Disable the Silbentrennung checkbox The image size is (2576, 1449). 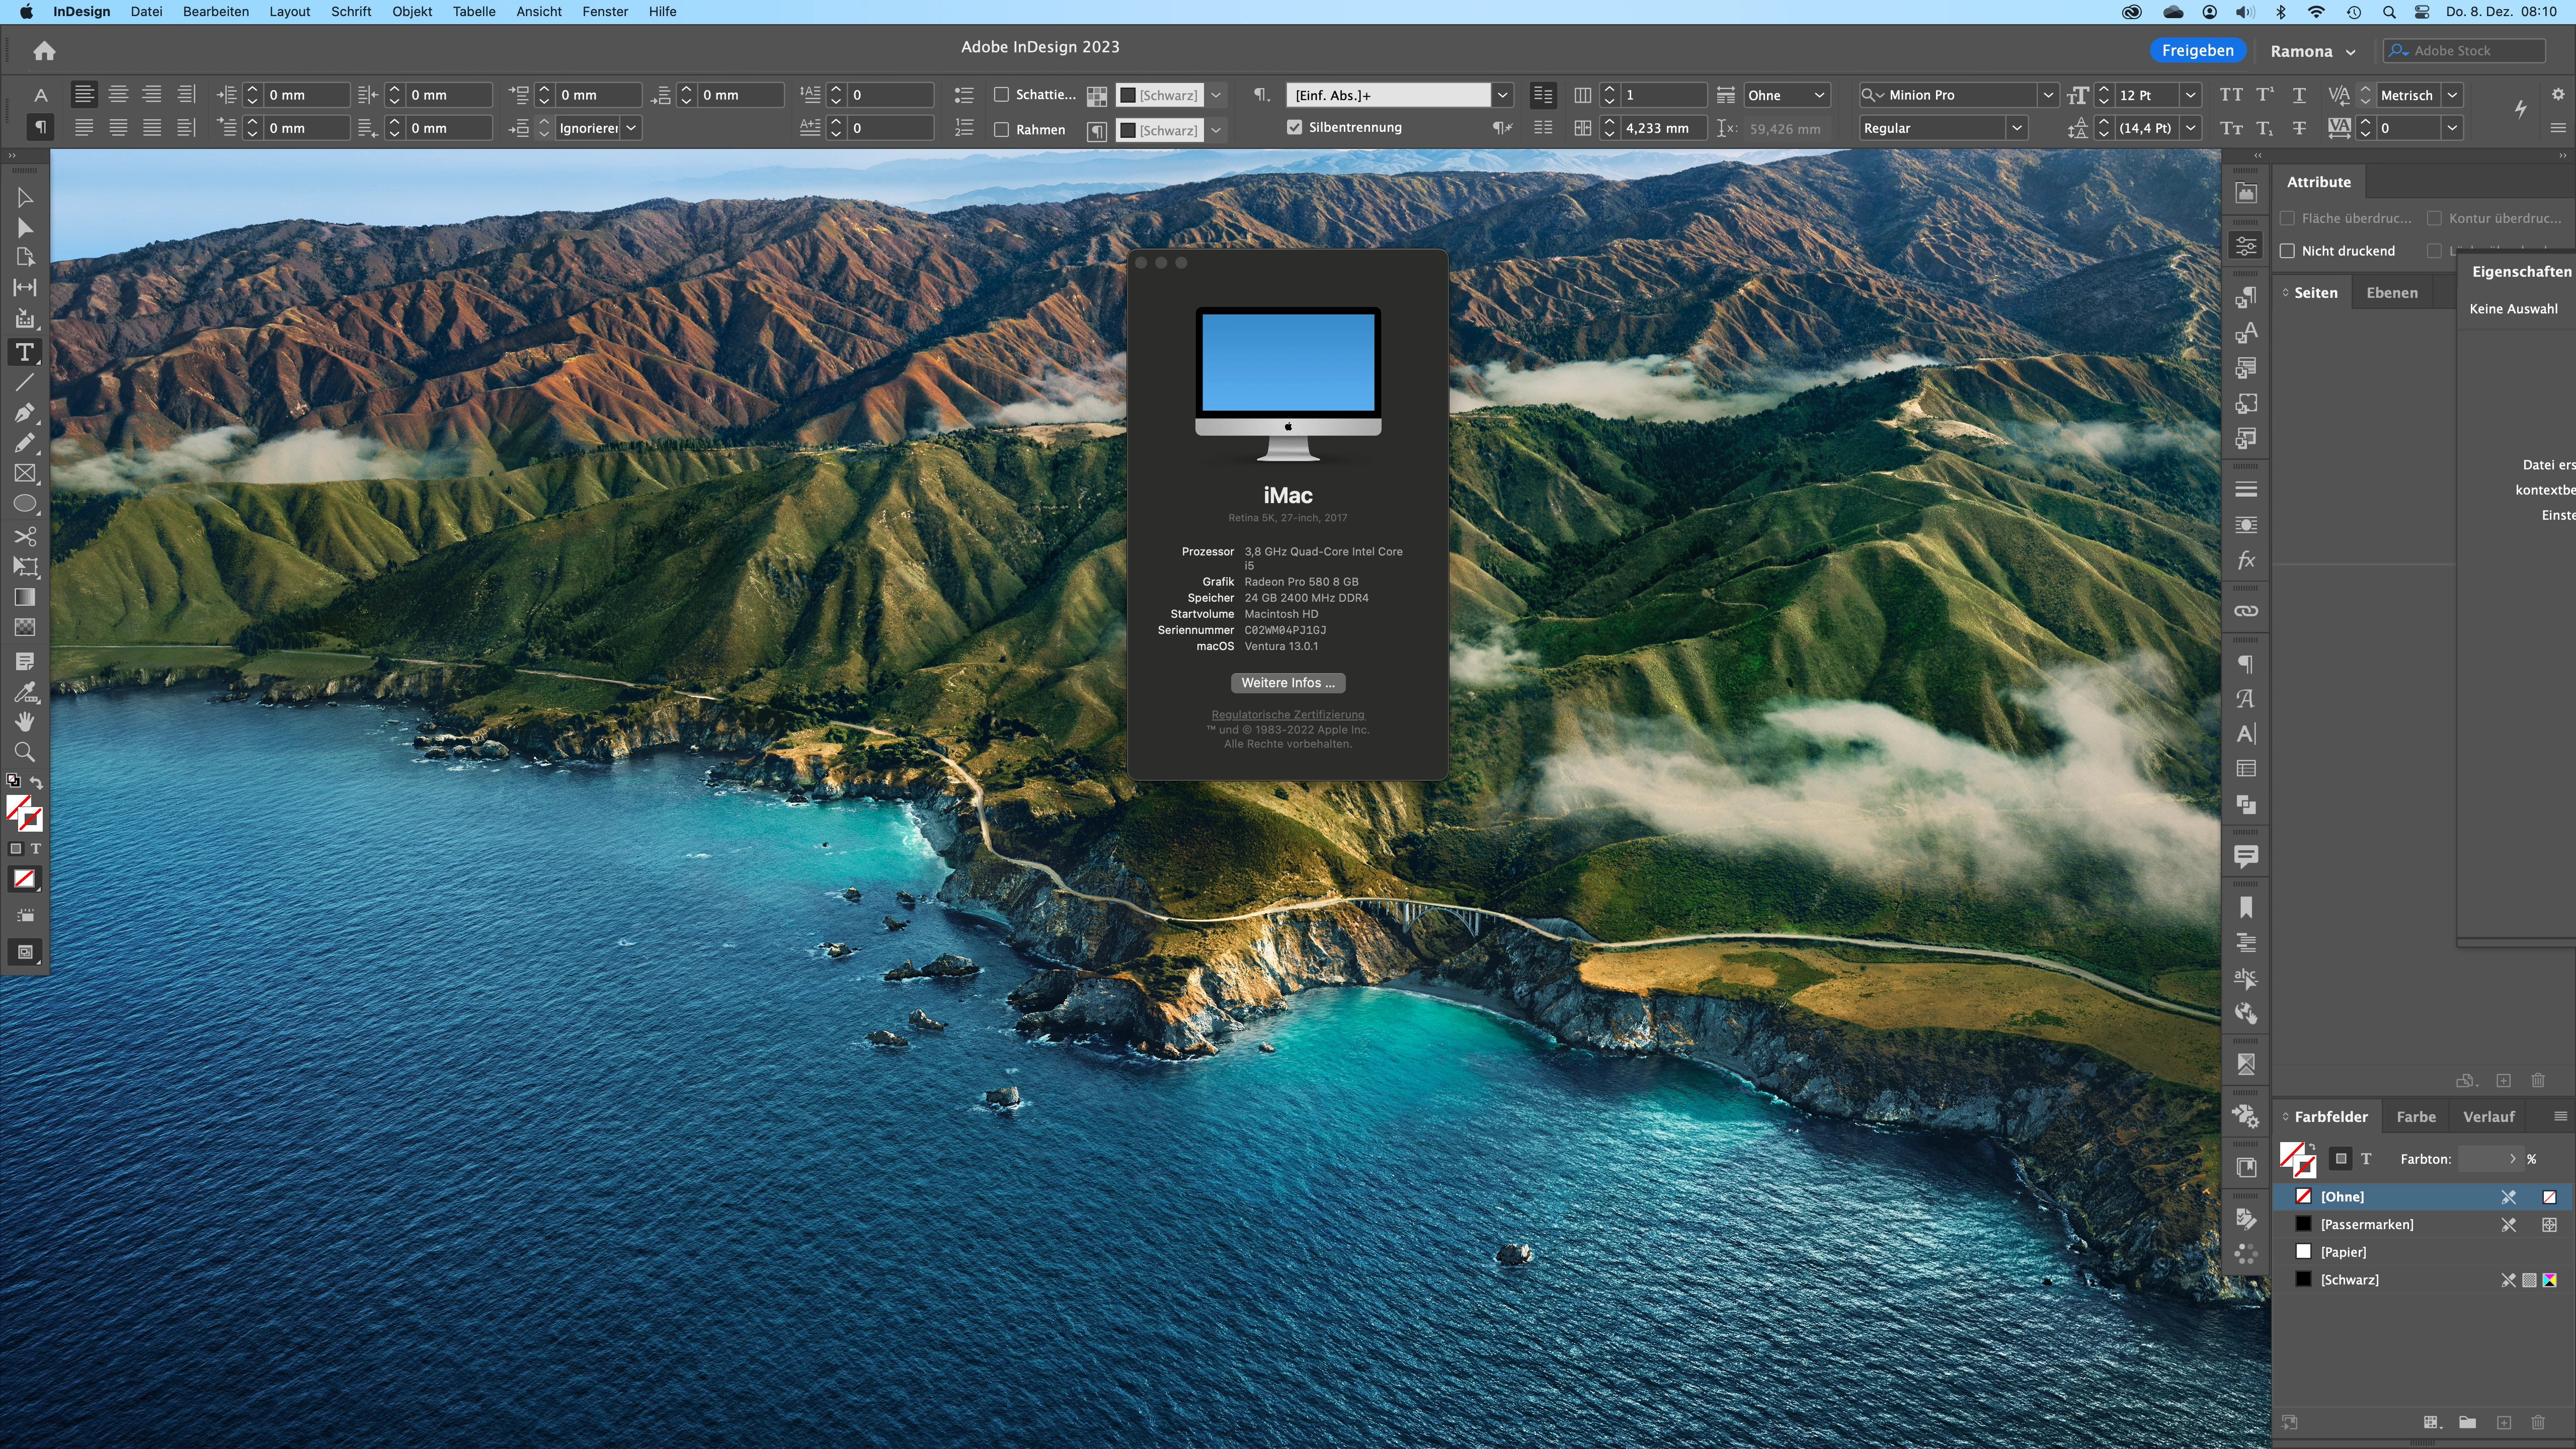click(1295, 127)
